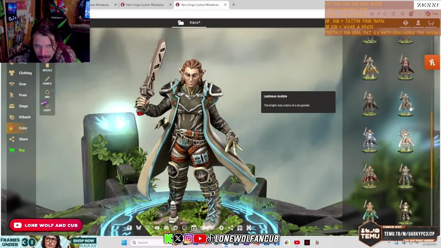
Task: Open the settings gear footer icon
Action: tap(221, 228)
